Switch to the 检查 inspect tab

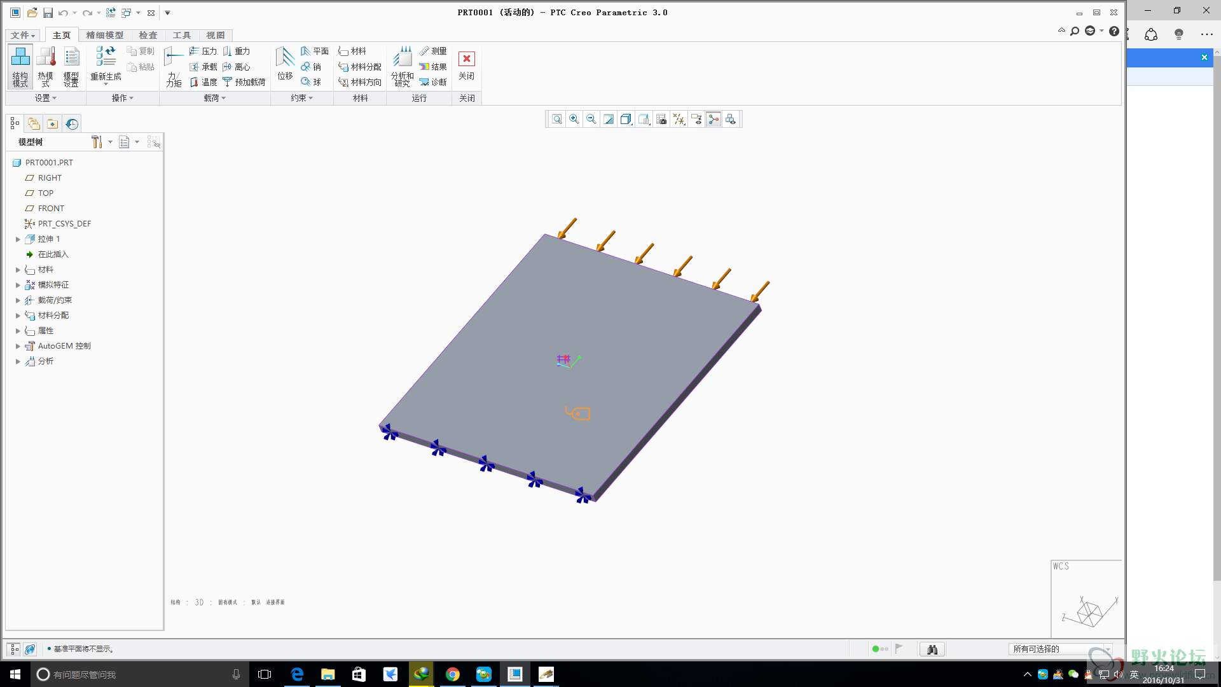pyautogui.click(x=148, y=35)
